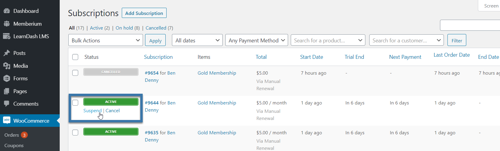
Task: Click the Posts pushpin icon
Action: [x=7, y=53]
